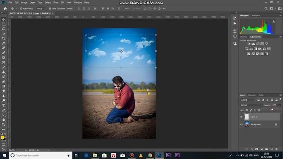Select the Layer 1 thumbnail
Screen dimensions: 283x159
247,117
